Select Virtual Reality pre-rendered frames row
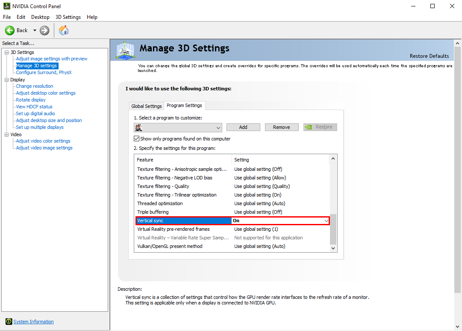The height and width of the screenshot is (331, 462). 232,229
